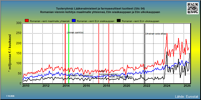
Task: Click the x-axis label '2010'
Action: point(26,86)
